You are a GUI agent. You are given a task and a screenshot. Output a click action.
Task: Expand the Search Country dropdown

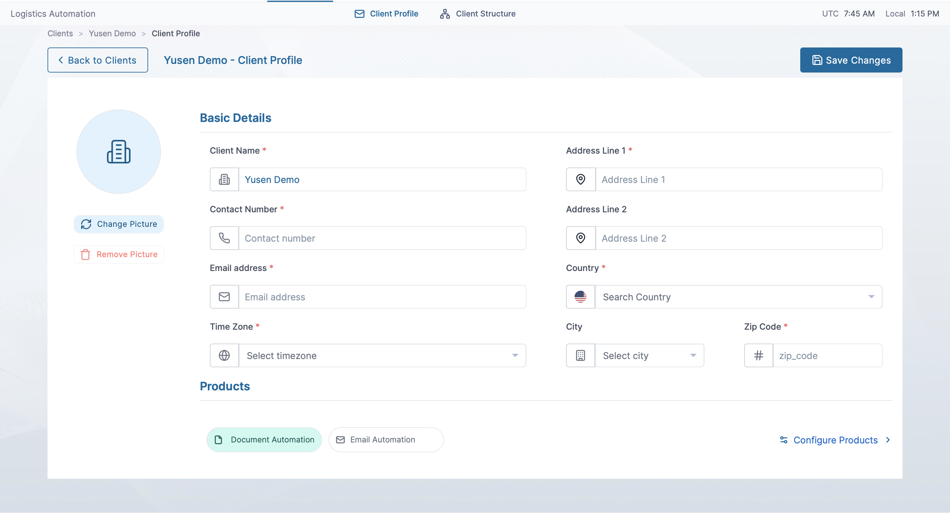click(x=738, y=297)
